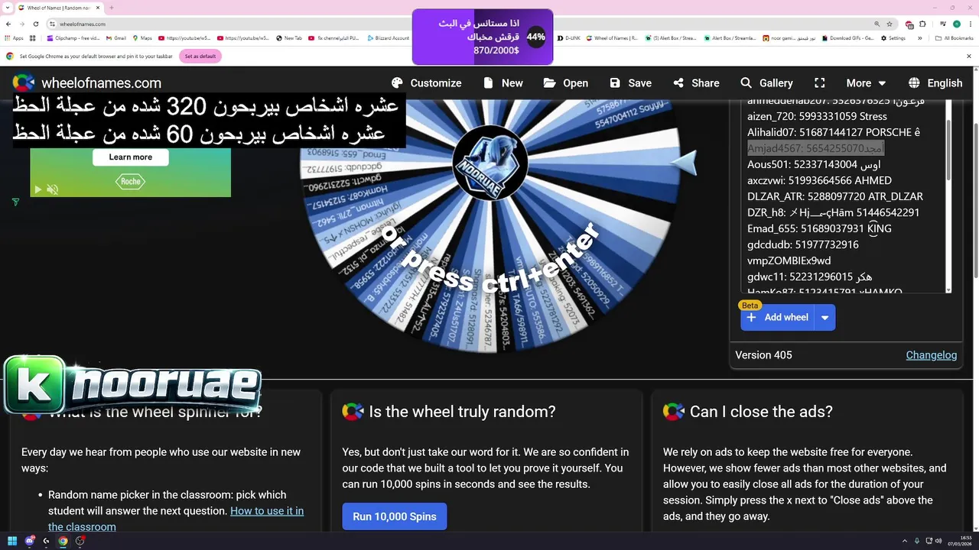Image resolution: width=979 pixels, height=550 pixels.
Task: Change language via English globe button
Action: coord(935,83)
